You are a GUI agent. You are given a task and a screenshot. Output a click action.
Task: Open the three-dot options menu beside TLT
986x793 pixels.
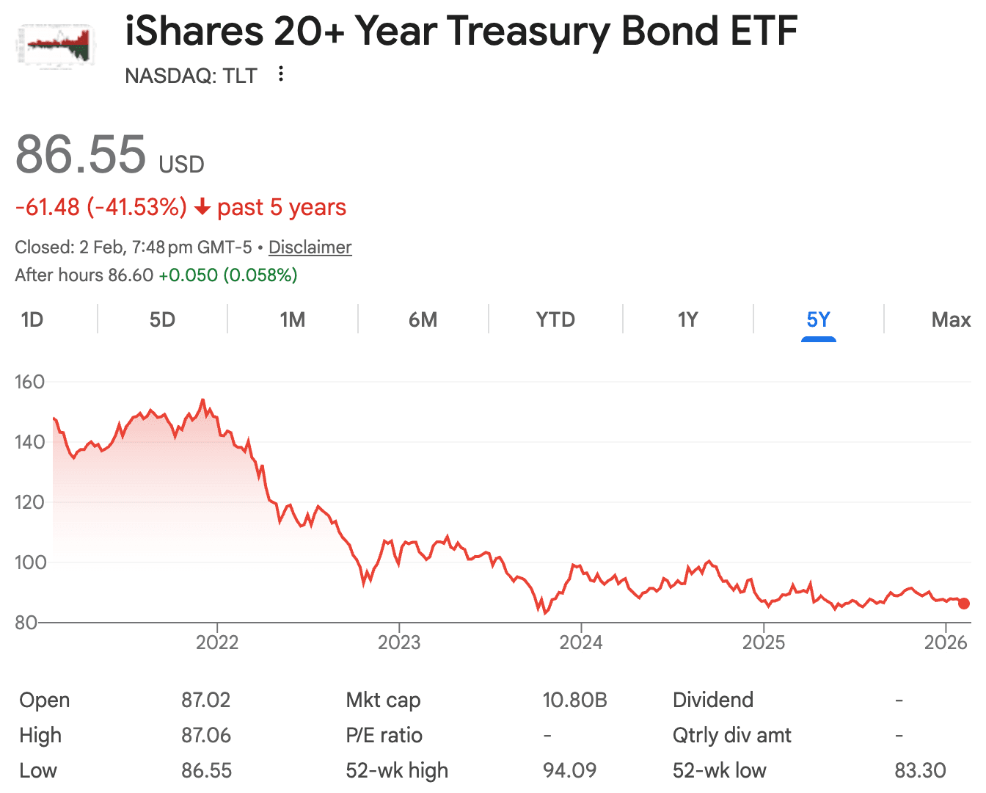281,73
